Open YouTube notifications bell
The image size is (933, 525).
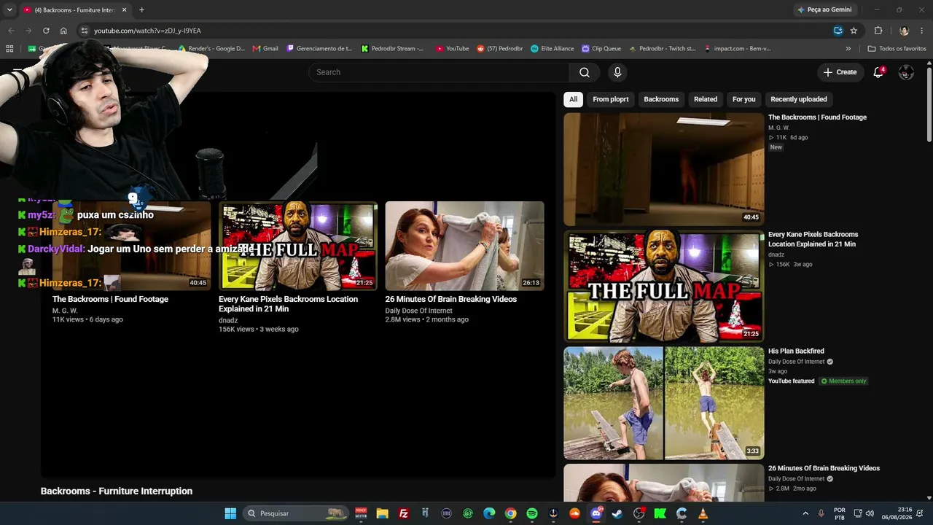click(x=878, y=72)
